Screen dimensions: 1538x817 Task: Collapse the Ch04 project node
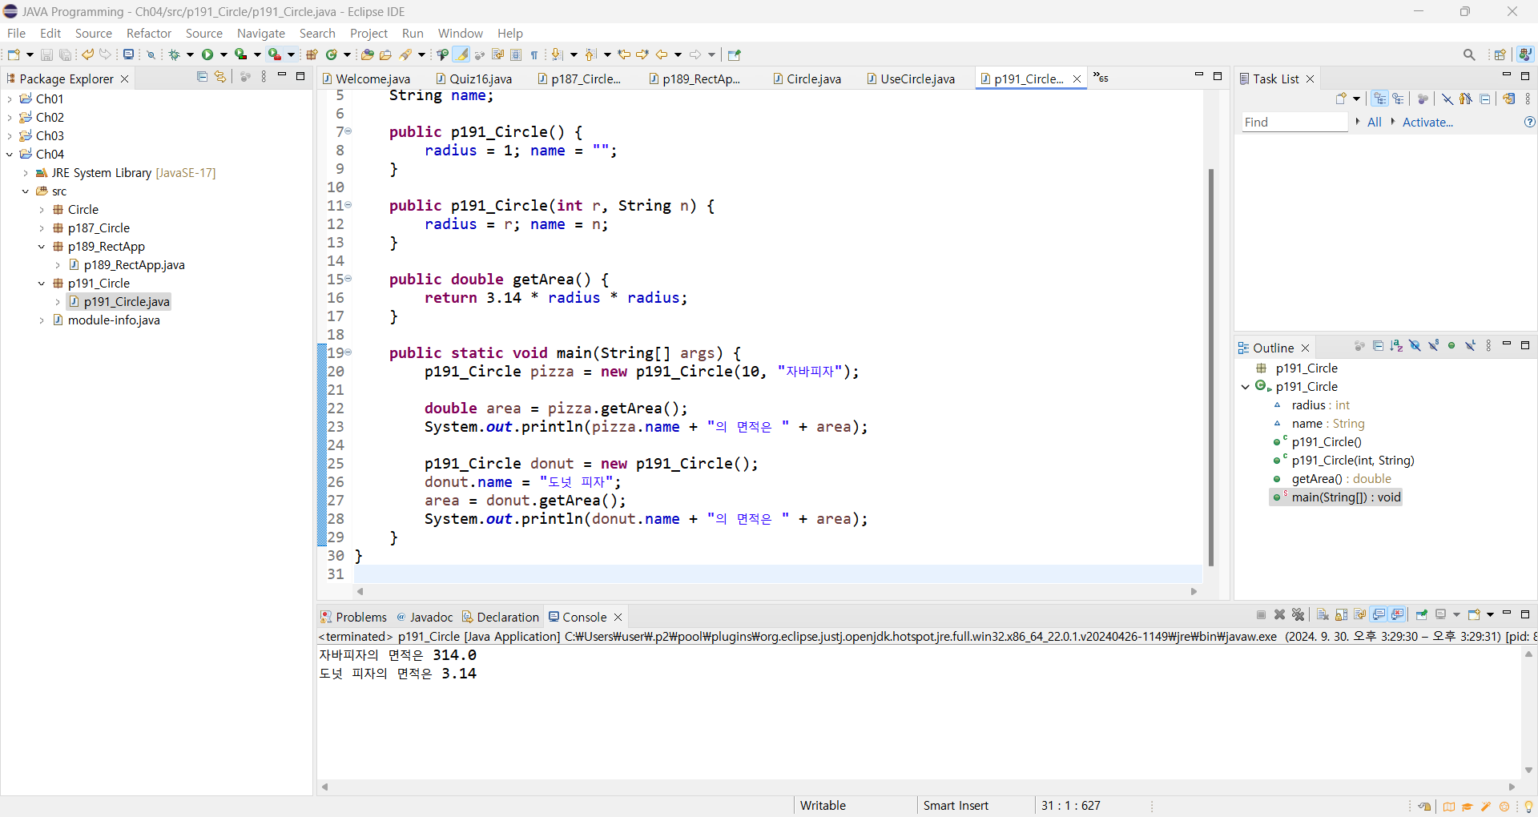pos(10,155)
